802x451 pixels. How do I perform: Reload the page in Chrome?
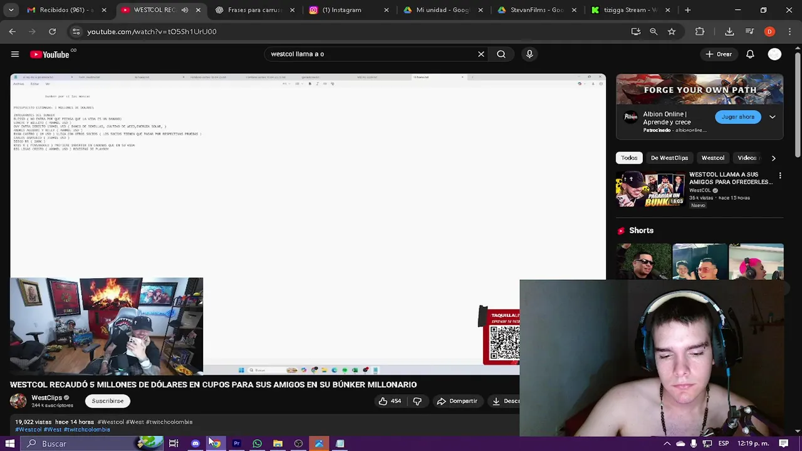pyautogui.click(x=53, y=31)
